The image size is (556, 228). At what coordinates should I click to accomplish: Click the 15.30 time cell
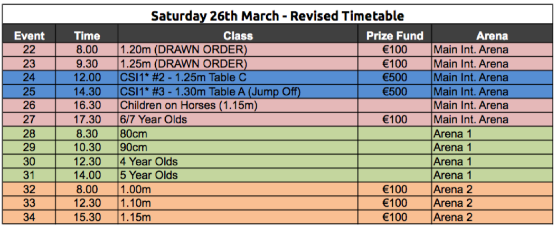pos(87,217)
